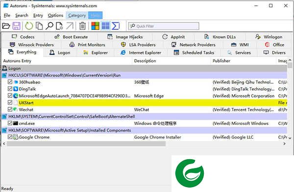Click the DingTalk entry icon

[16, 89]
